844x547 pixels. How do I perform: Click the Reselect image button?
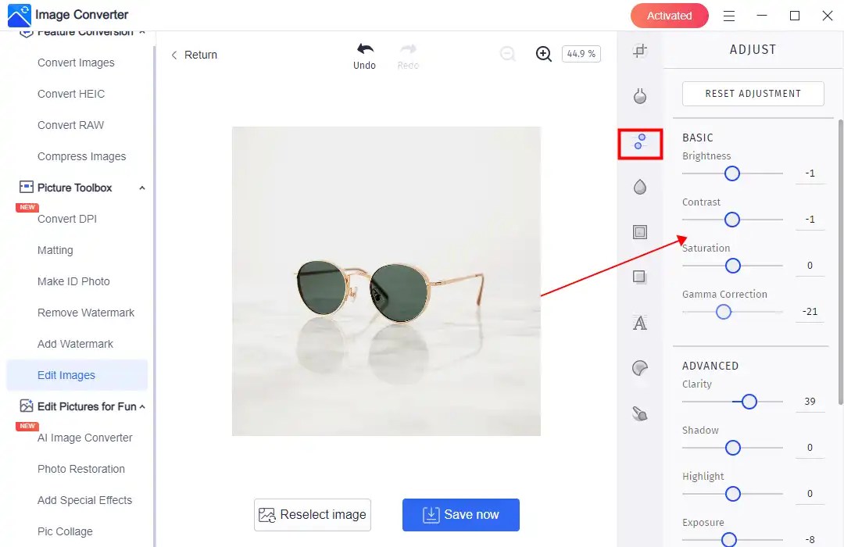coord(312,514)
